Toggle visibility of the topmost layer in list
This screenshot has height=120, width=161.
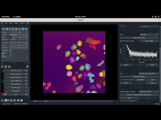click(5, 71)
